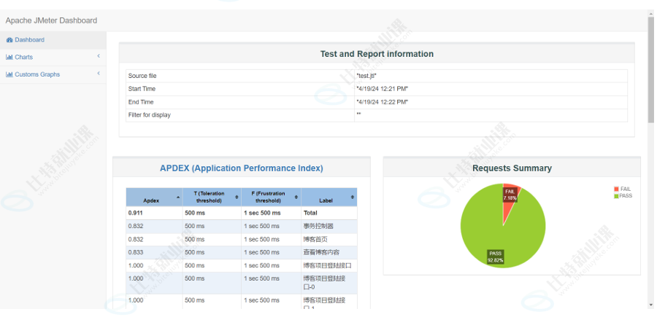The width and height of the screenshot is (657, 317).
Task: Click the Total Apdex value 0.911
Action: (135, 213)
